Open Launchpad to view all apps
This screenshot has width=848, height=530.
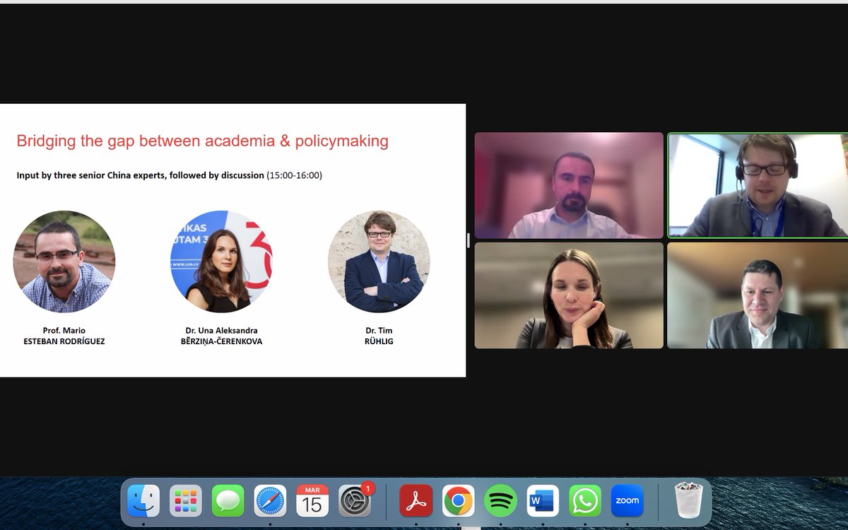point(184,500)
